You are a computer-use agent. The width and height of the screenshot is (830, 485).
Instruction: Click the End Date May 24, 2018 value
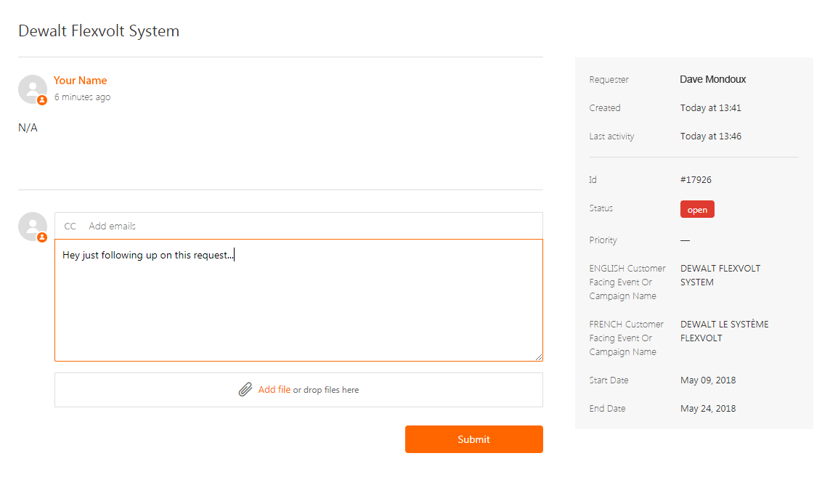[x=707, y=409]
